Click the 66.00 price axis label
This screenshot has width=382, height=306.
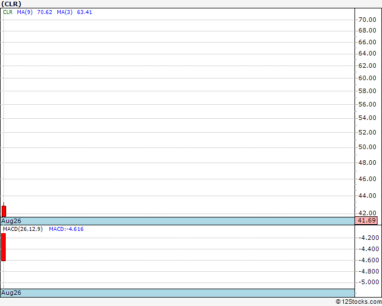tap(367, 42)
